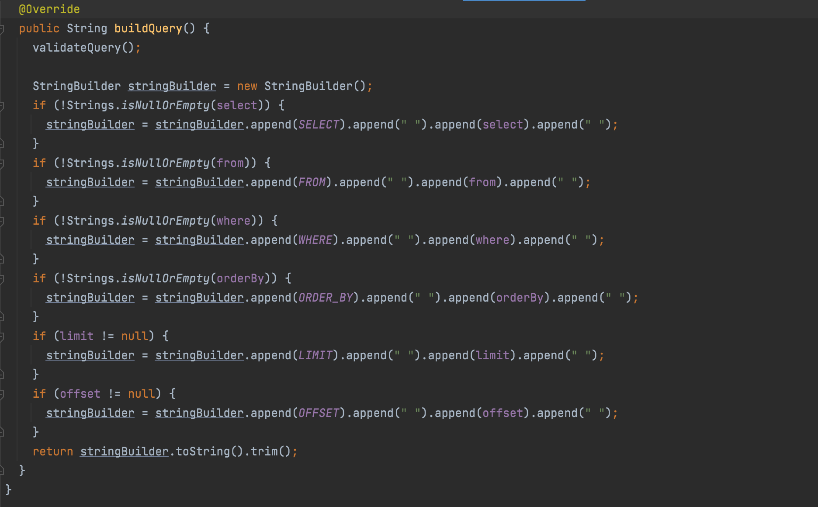Place cursor on the validateQuery() call
The image size is (818, 507).
(x=83, y=48)
